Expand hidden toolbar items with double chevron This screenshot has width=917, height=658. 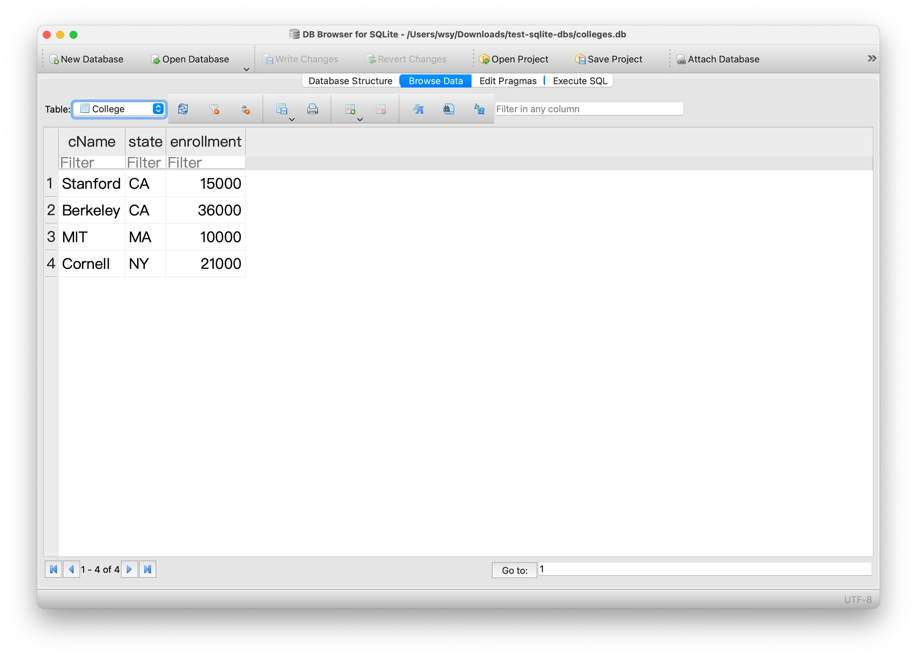pos(872,59)
